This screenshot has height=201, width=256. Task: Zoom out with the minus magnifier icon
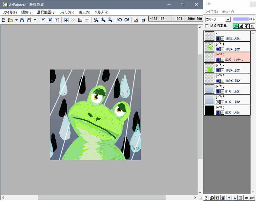tap(110, 20)
